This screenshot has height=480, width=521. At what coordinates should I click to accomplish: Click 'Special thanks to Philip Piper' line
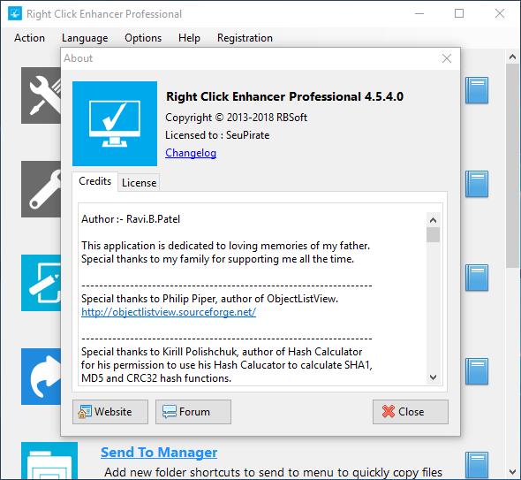[209, 299]
